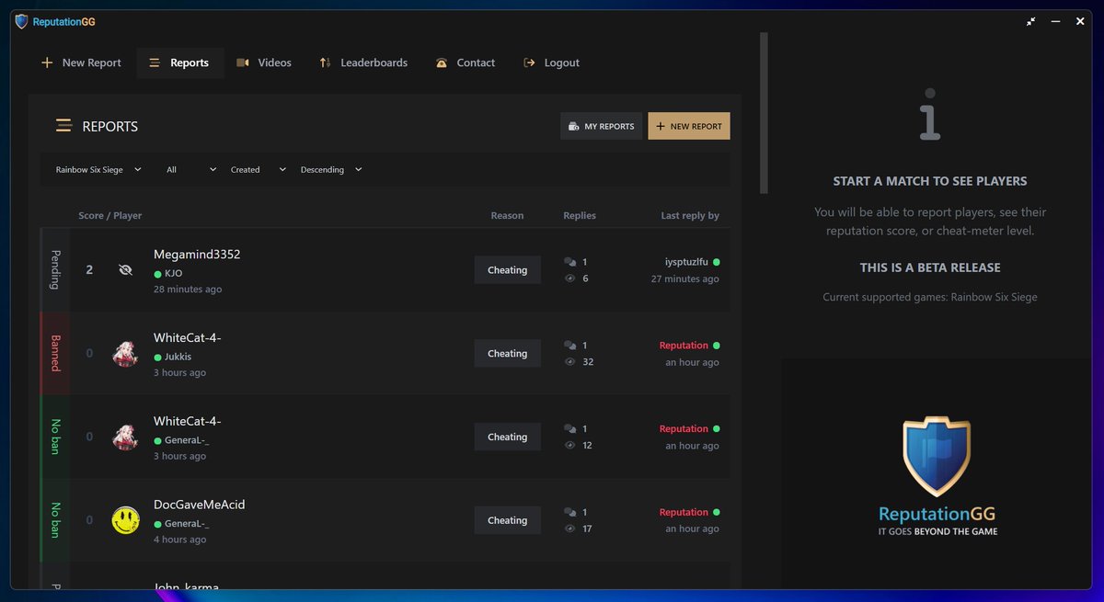Click the views eye icon in Megamind3352 row
The height and width of the screenshot is (602, 1104).
click(569, 278)
